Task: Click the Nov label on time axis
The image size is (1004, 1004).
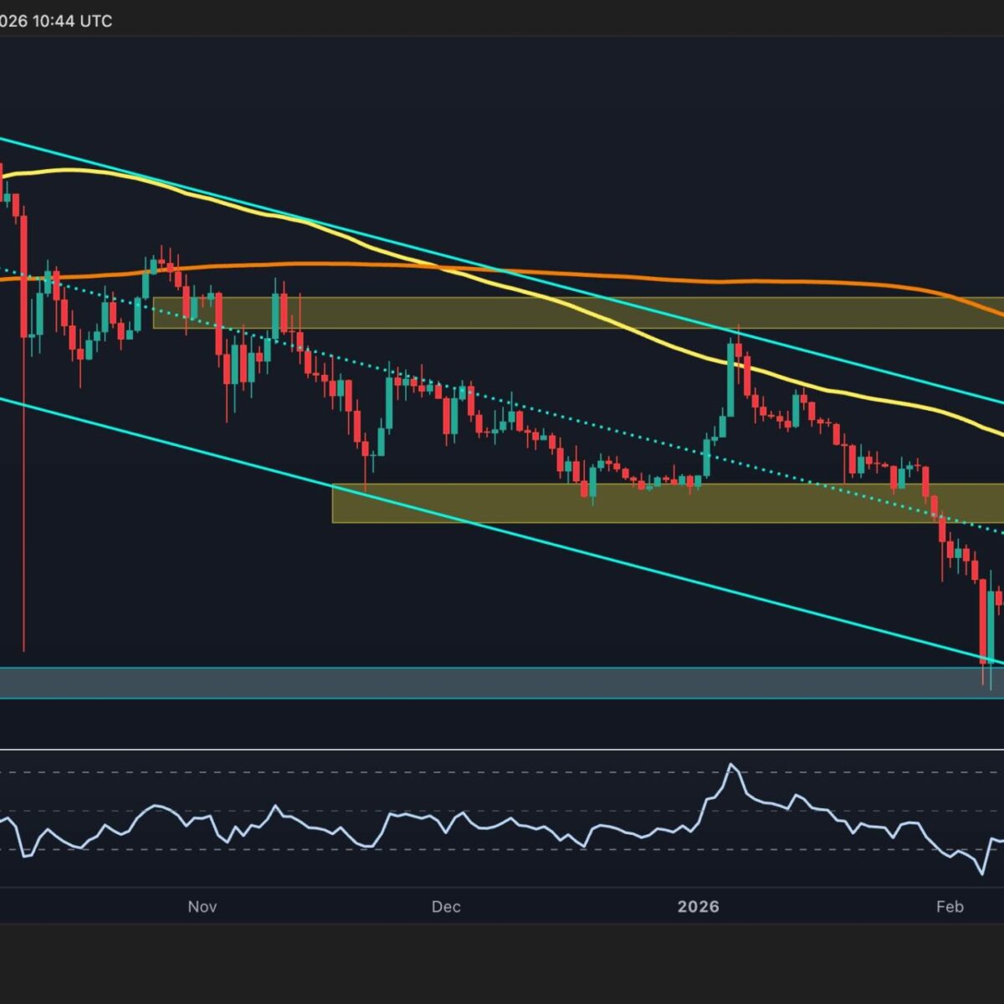Action: click(202, 907)
